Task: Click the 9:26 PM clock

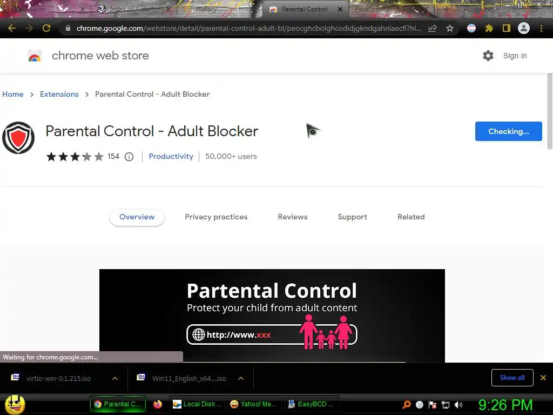Action: coord(505,405)
